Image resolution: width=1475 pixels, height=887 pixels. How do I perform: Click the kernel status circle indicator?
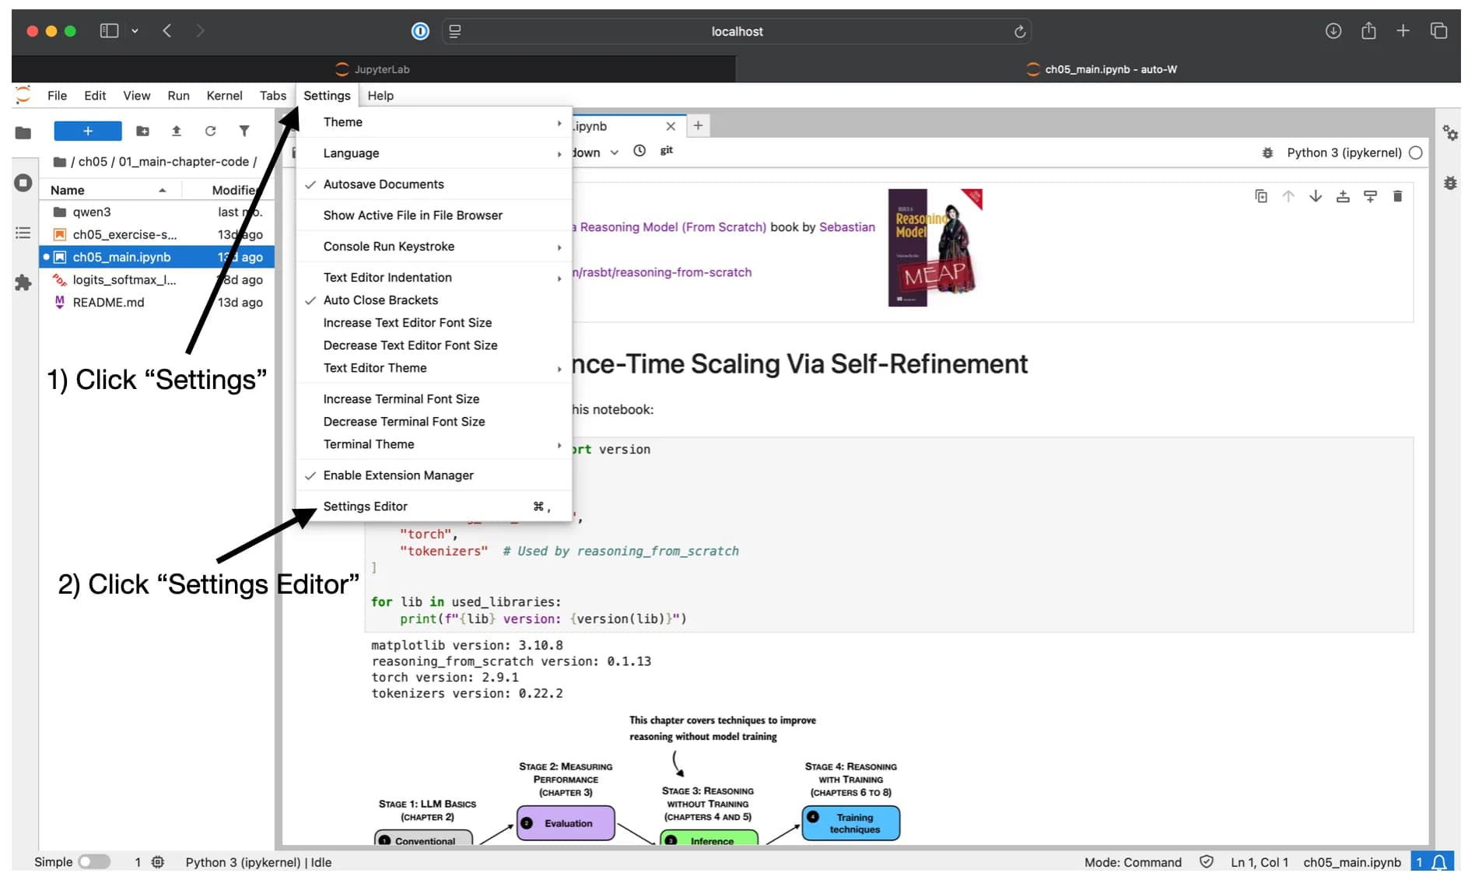(x=1416, y=153)
